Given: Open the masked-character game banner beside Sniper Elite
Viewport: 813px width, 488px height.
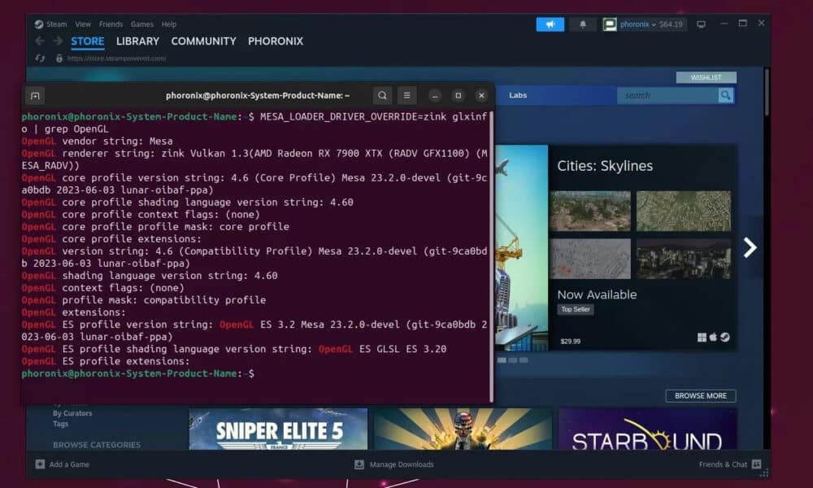Looking at the screenshot, I should (463, 429).
